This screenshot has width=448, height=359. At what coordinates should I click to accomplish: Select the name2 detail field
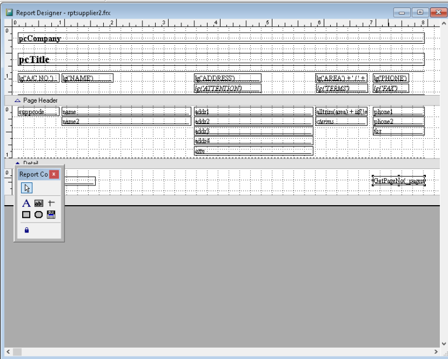click(x=127, y=121)
